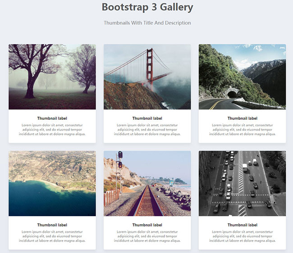Click Thumbnail label under railway tracks photo
This screenshot has height=253, width=293.
147,225
